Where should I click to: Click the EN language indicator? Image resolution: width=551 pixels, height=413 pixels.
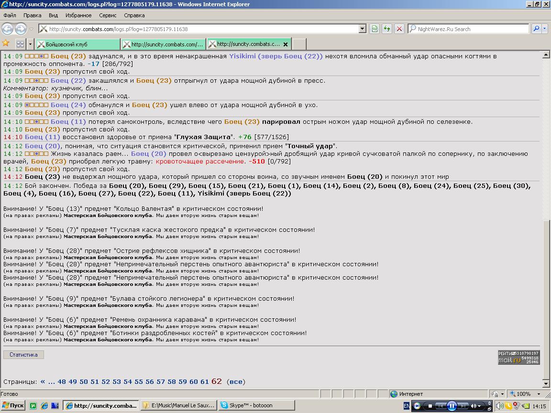(x=406, y=406)
